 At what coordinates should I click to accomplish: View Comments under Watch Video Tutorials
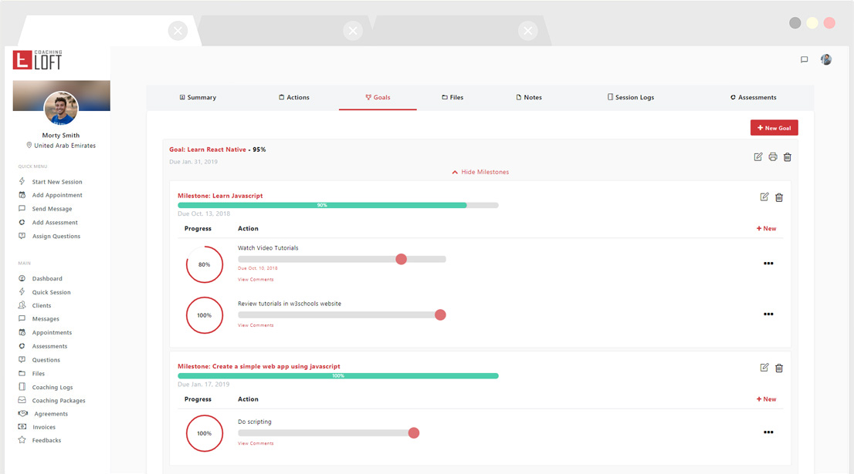[x=256, y=280]
